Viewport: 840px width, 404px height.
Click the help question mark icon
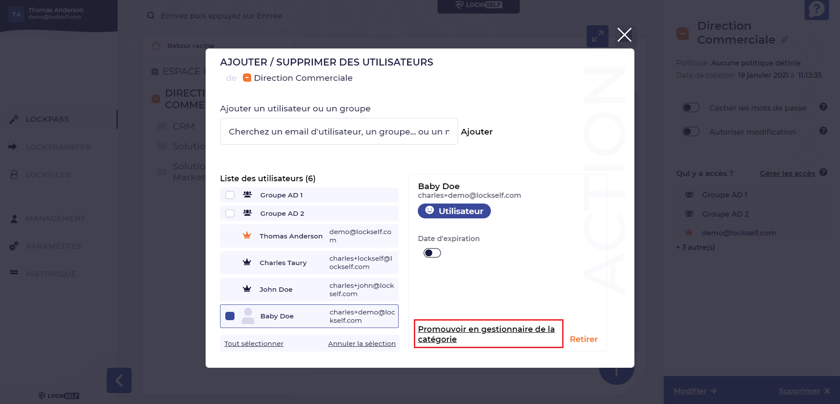[x=816, y=9]
